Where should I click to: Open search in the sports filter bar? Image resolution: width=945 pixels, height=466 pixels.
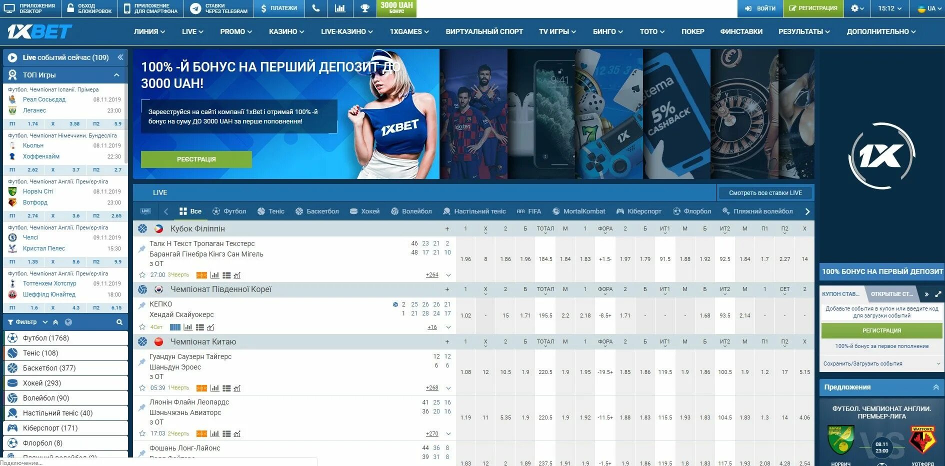(x=119, y=322)
